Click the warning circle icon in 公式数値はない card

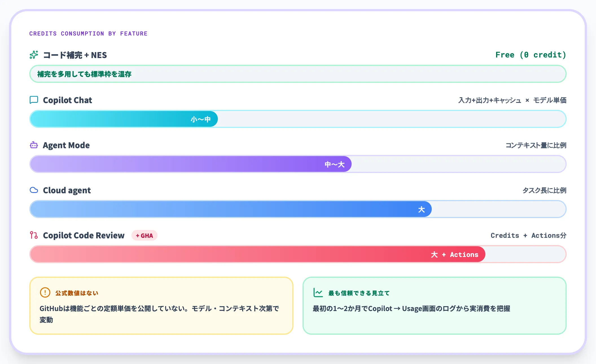(45, 292)
